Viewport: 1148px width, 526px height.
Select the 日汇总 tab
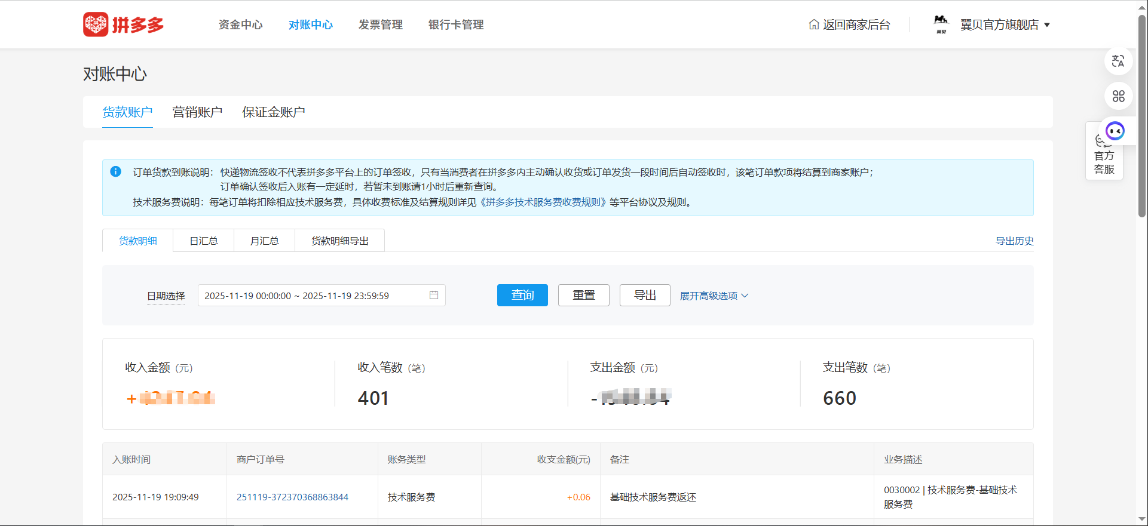point(203,241)
